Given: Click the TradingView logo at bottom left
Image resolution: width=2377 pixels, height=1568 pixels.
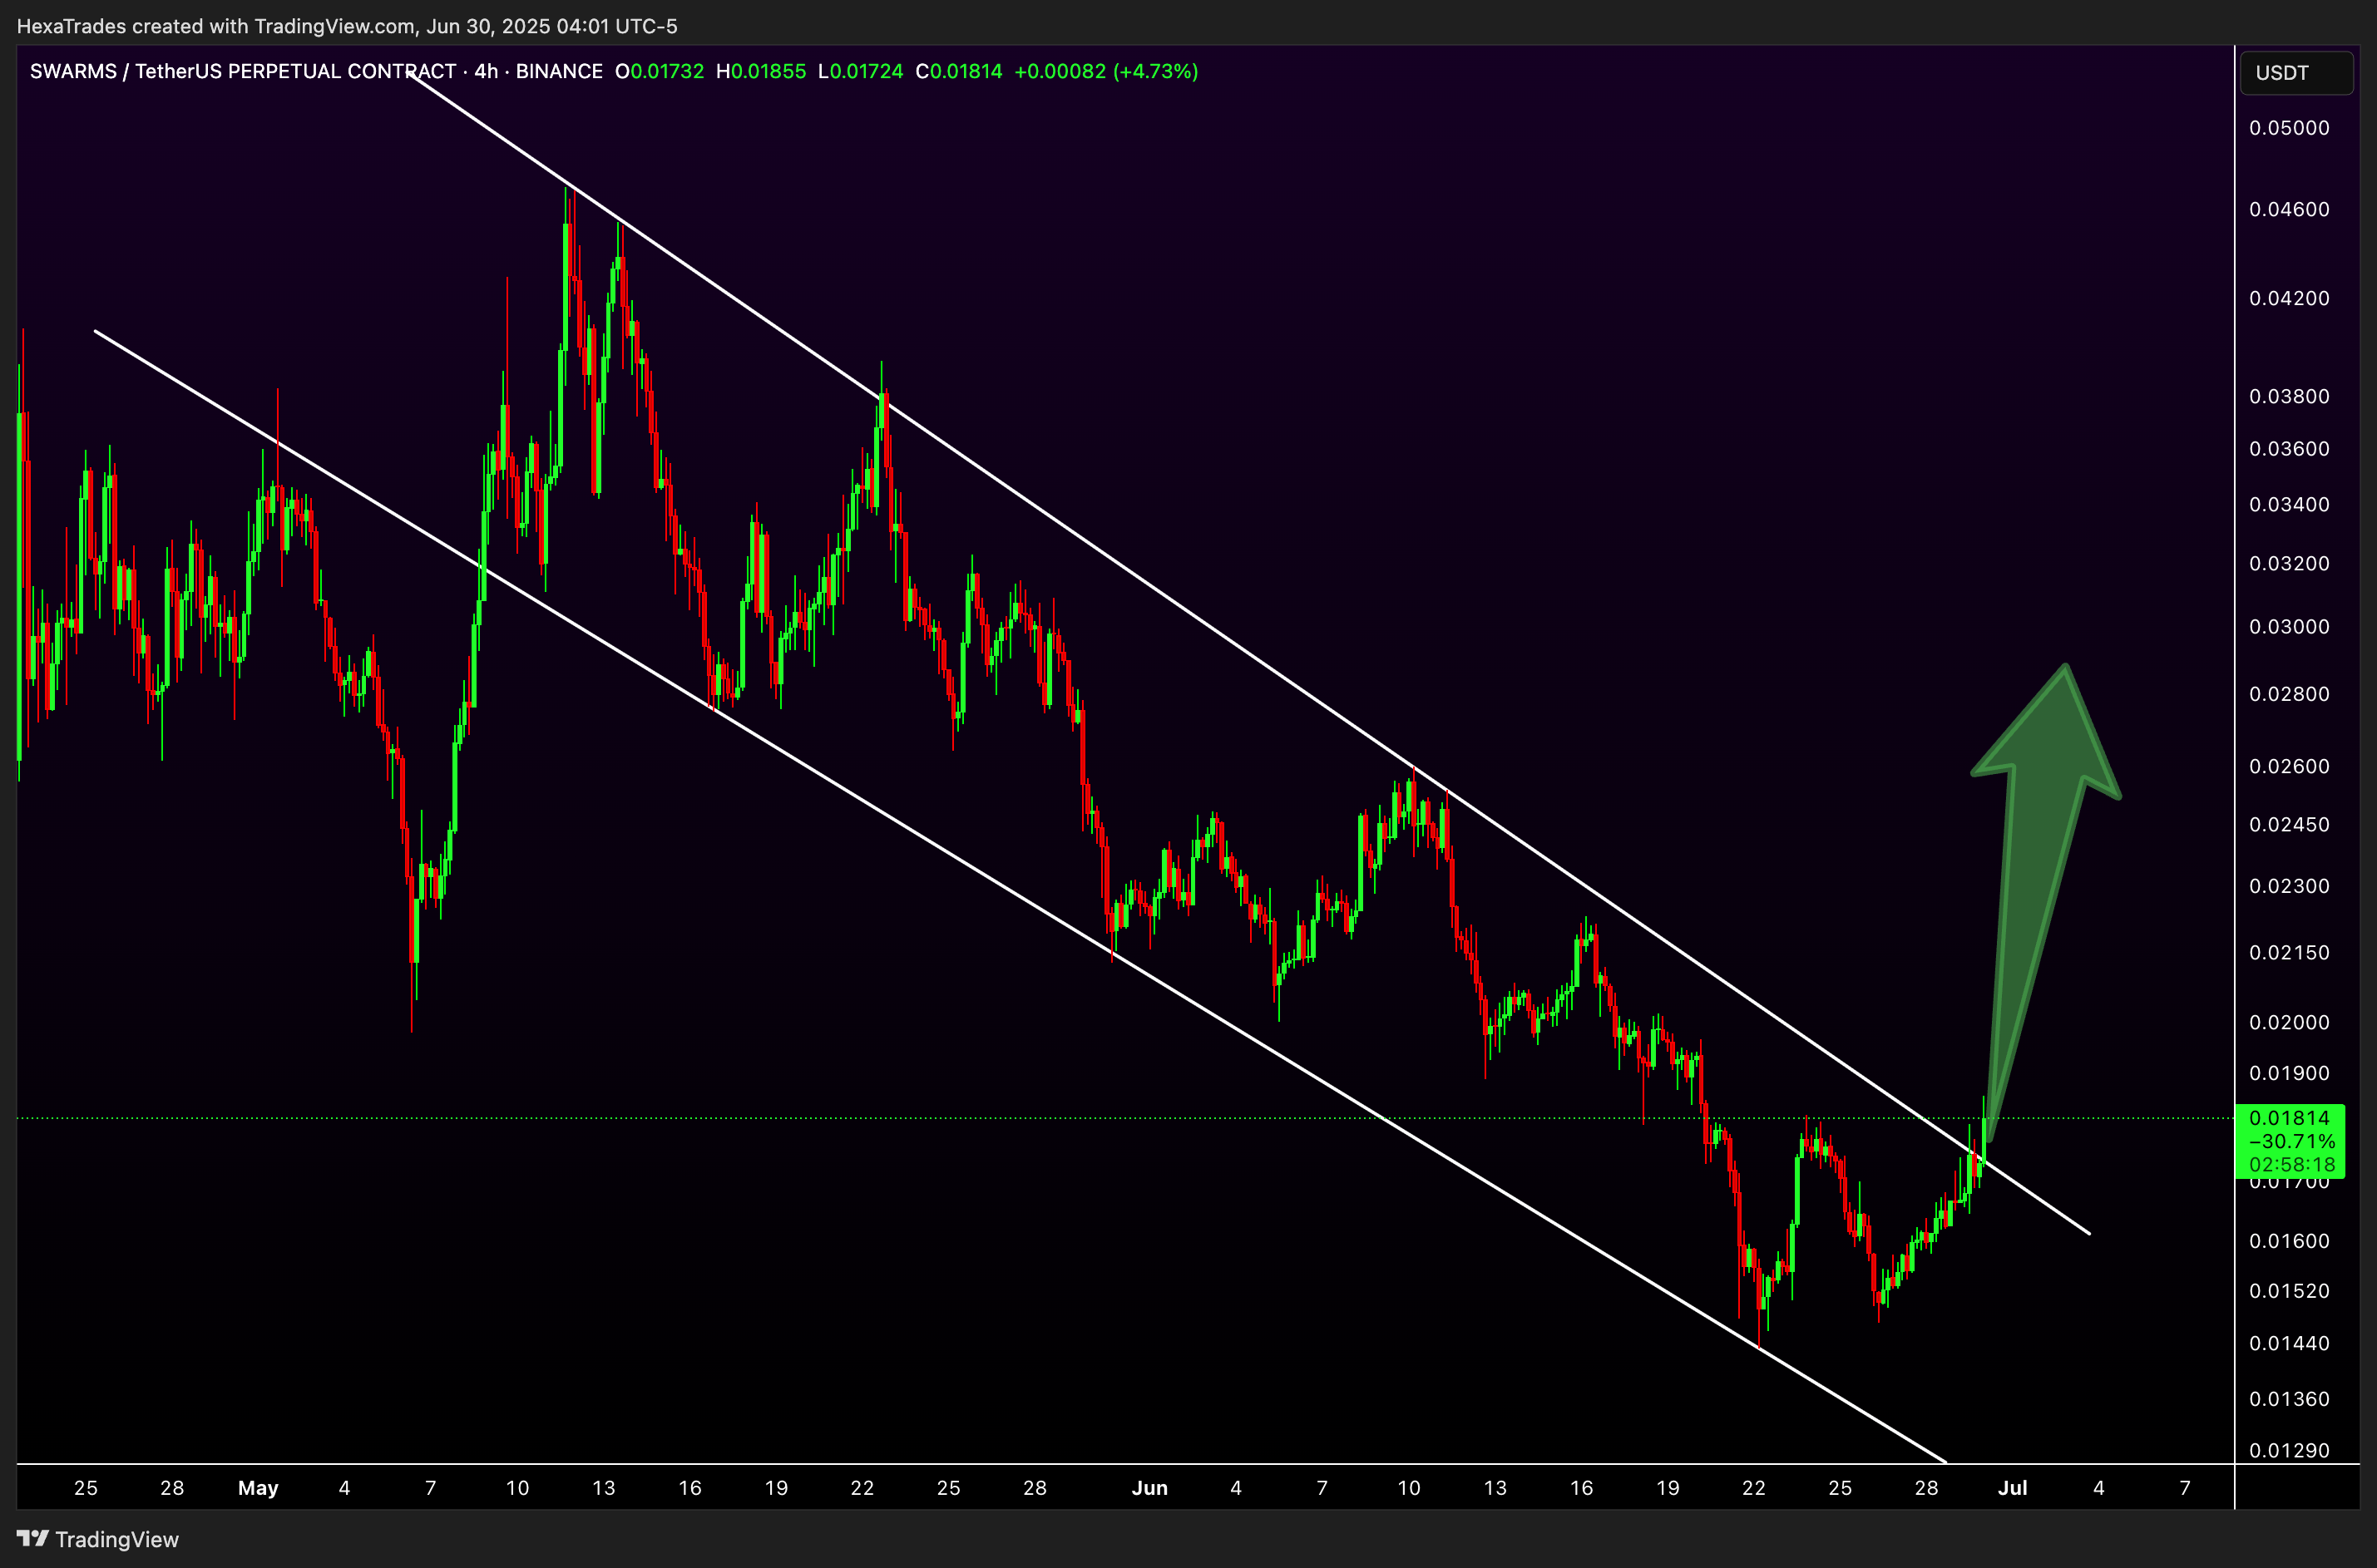Looking at the screenshot, I should tap(98, 1539).
